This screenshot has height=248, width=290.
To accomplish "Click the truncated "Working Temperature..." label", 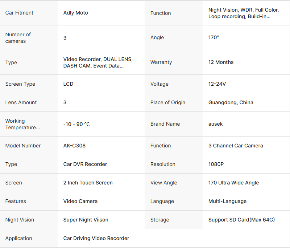I will [x=22, y=124].
